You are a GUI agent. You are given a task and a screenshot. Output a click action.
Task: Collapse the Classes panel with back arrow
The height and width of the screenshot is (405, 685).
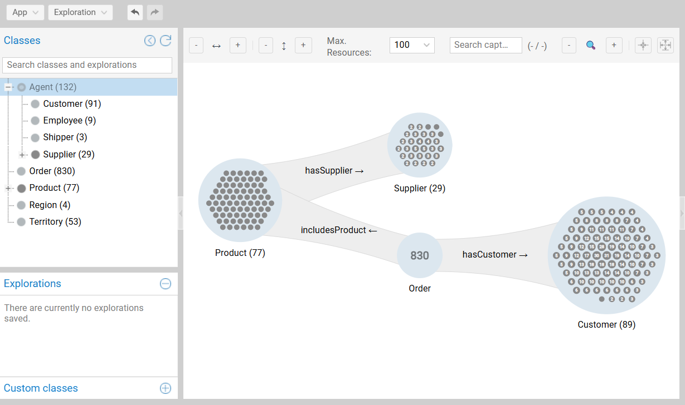coord(150,41)
